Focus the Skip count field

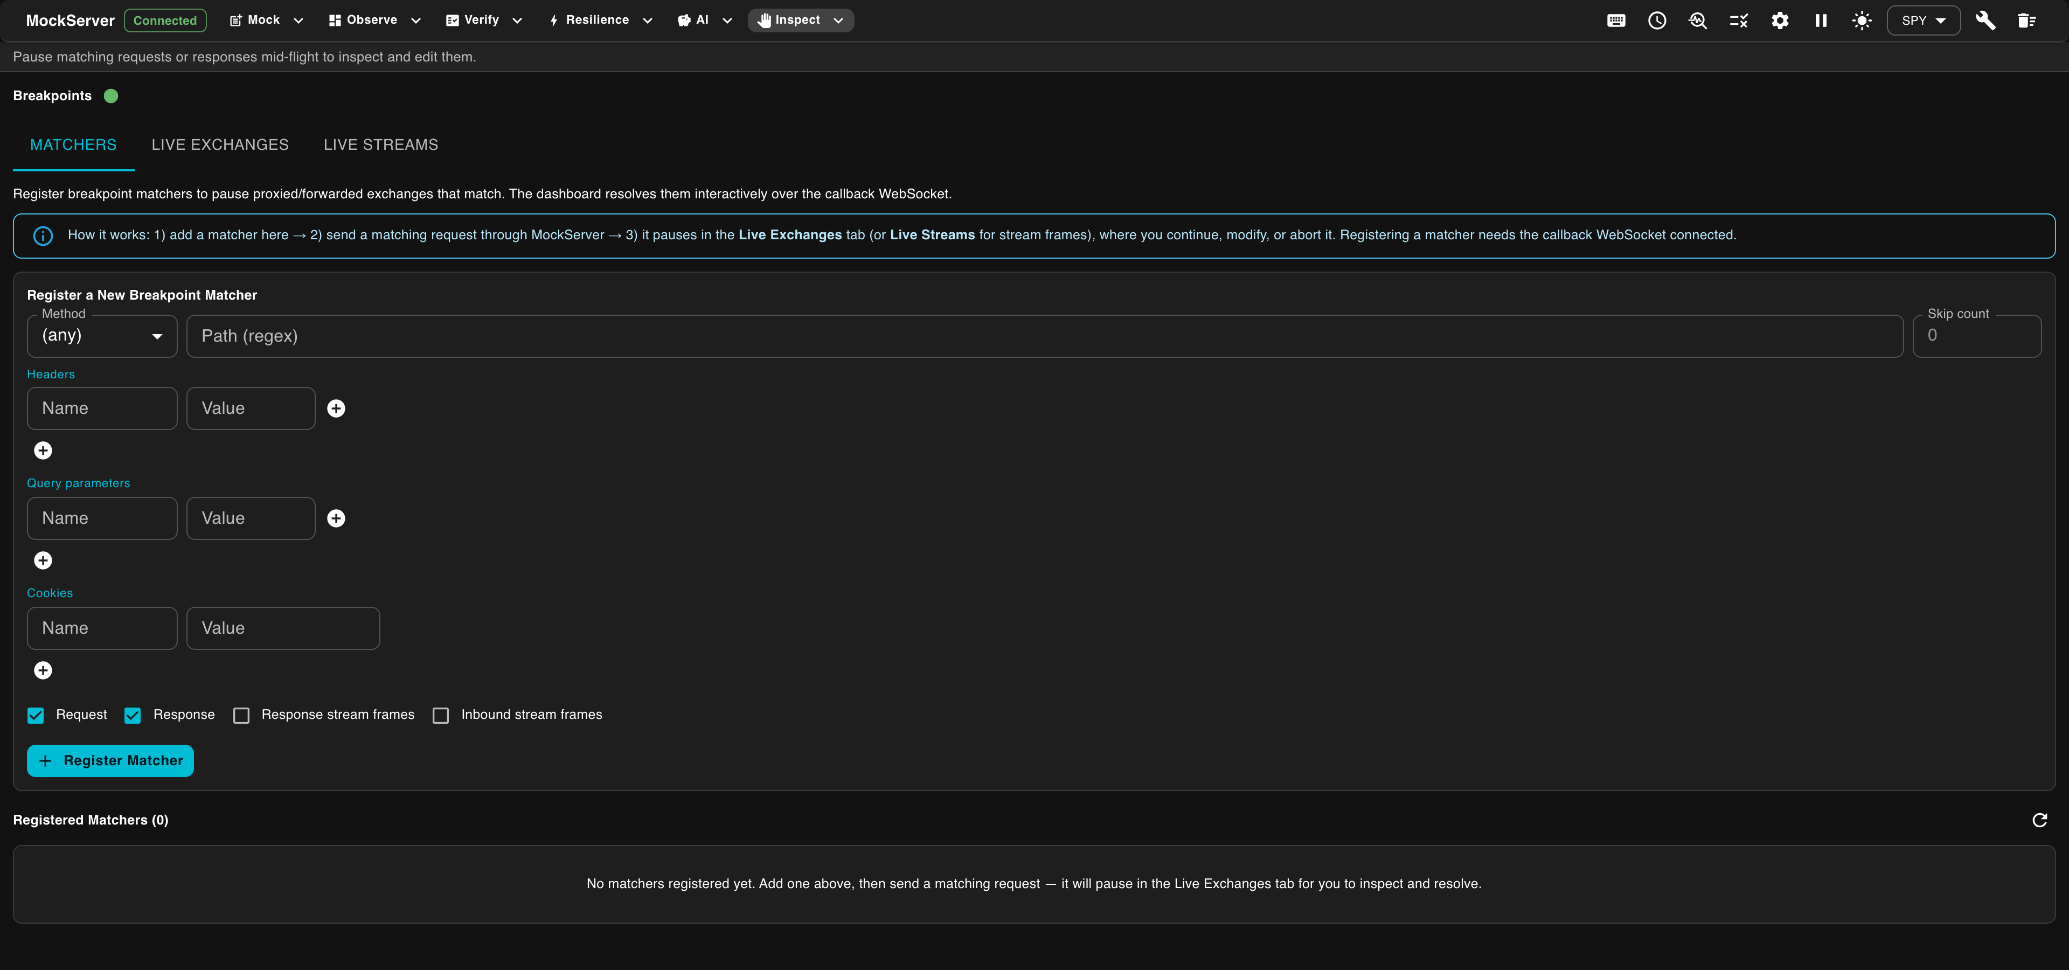pos(1977,336)
